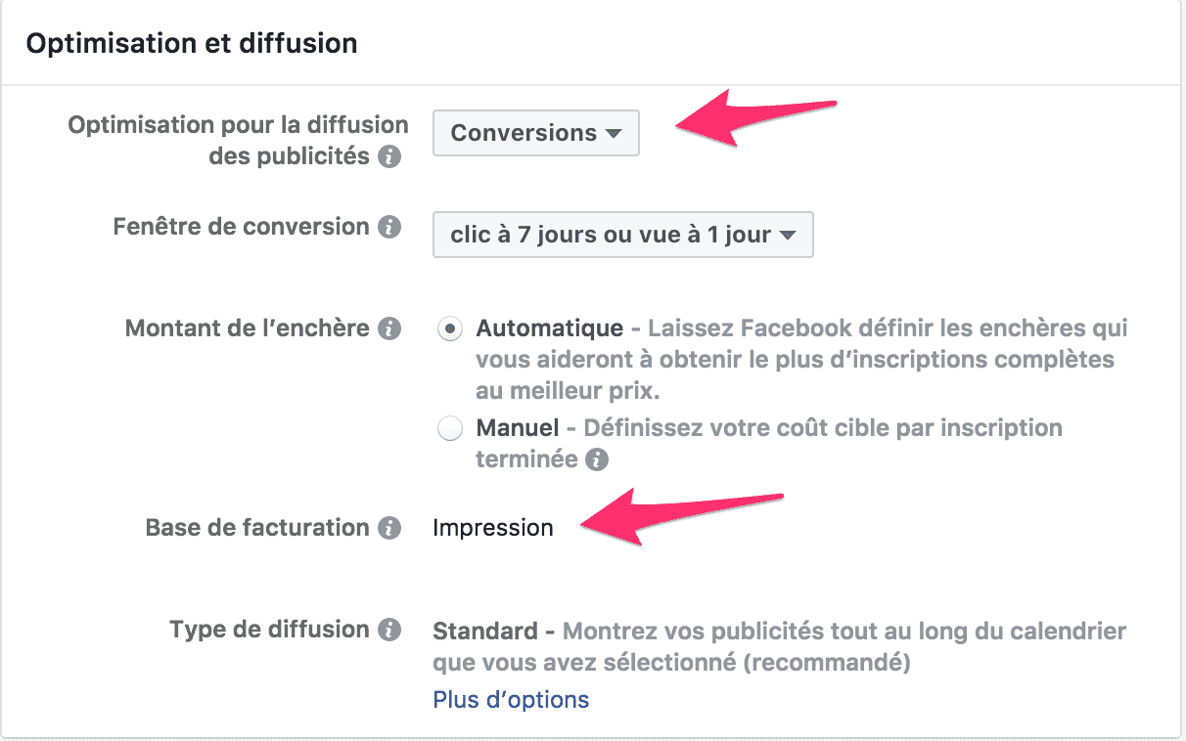Click the info icon beside Montant de l'enchère

(390, 328)
